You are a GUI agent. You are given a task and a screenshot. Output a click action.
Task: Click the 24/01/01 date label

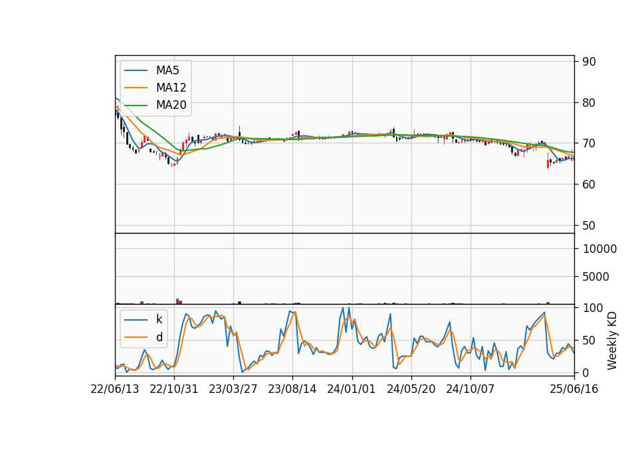point(352,389)
